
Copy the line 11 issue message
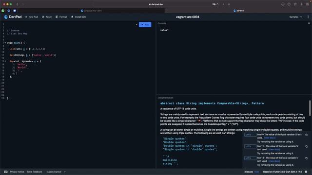[307, 146]
